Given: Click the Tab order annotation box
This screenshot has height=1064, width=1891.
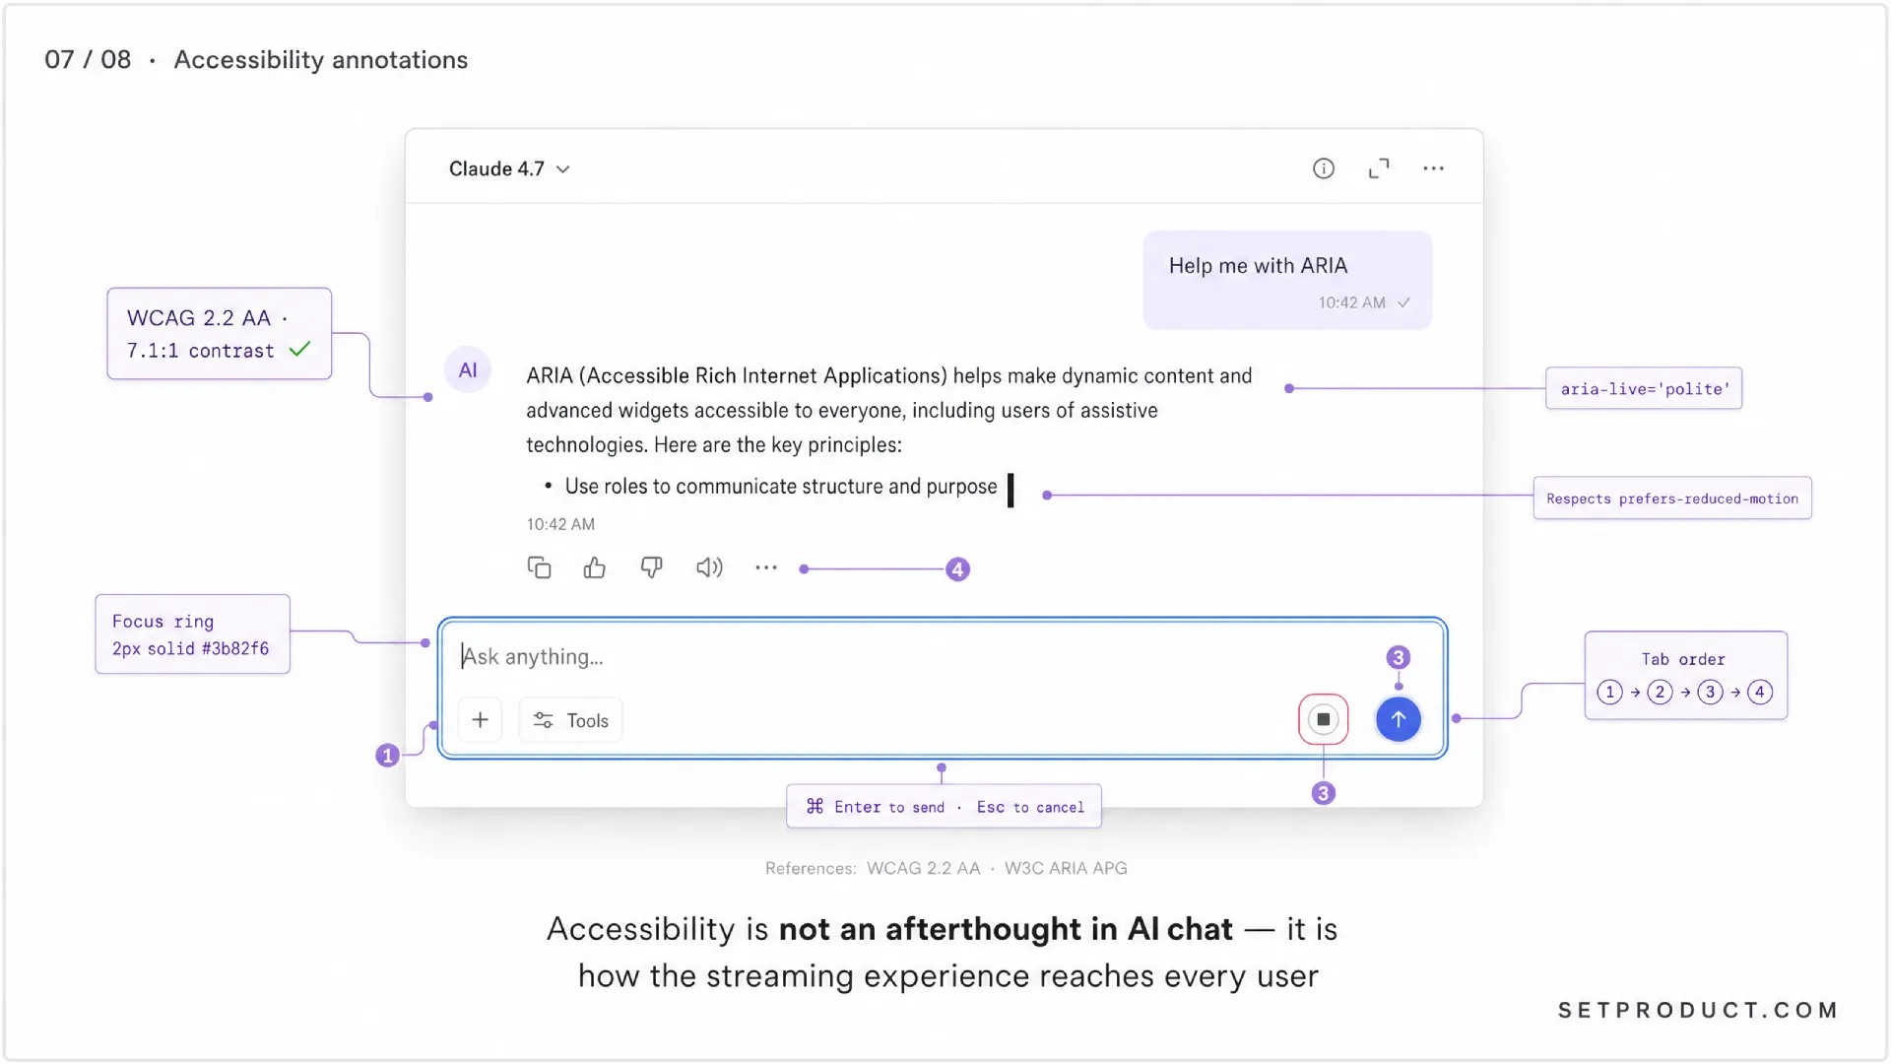Looking at the screenshot, I should point(1686,676).
